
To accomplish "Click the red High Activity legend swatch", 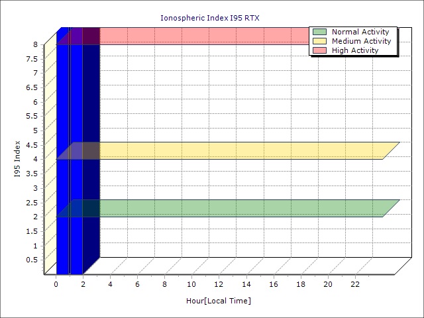I will point(320,50).
